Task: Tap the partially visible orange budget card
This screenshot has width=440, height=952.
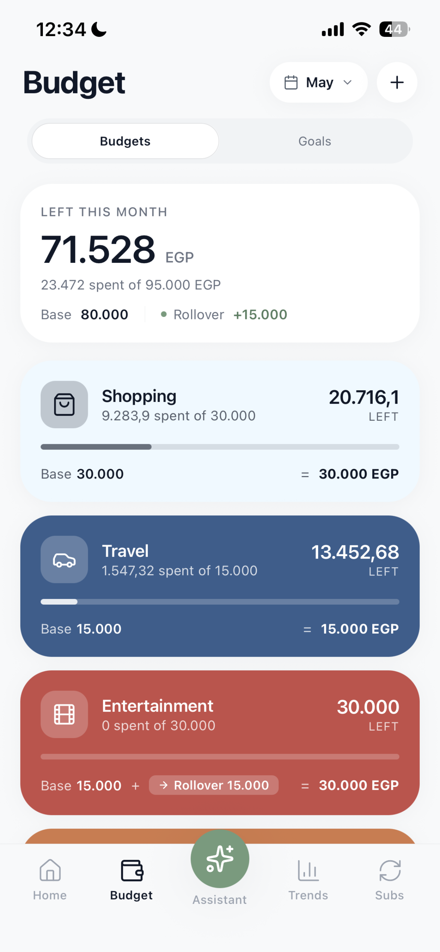Action: (x=220, y=836)
